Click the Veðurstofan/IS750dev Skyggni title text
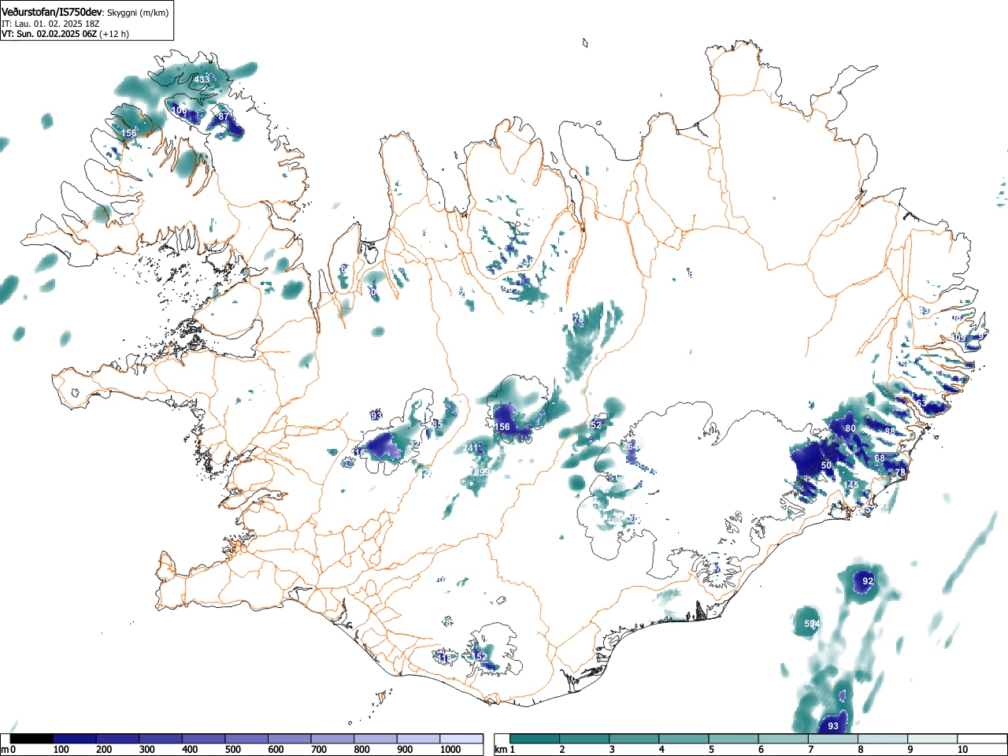Screen dimensions: 1008x756 click(85, 12)
